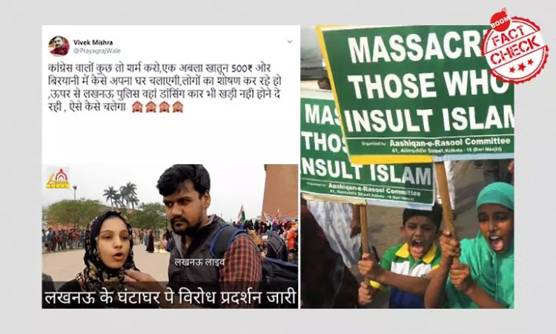This screenshot has height=334, width=556.
Task: Click the Hindi tweet text body
Action: [165, 88]
